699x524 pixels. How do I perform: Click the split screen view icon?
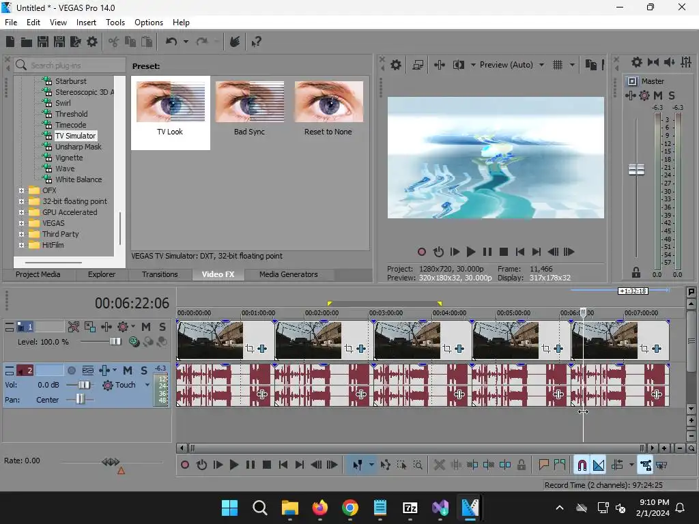pyautogui.click(x=458, y=65)
